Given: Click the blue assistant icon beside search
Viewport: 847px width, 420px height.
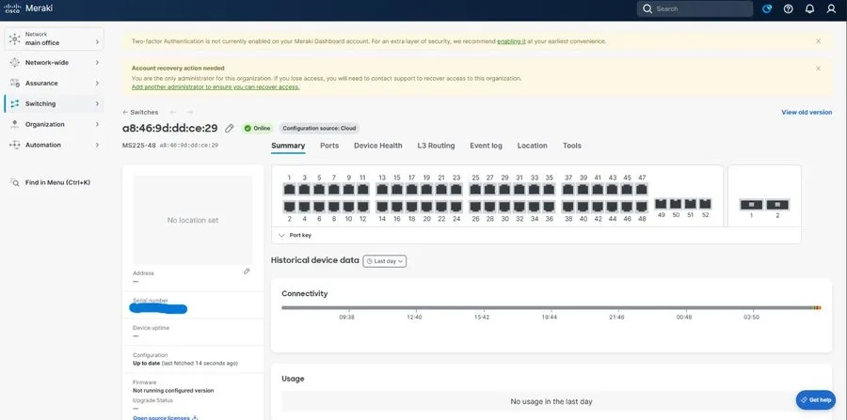Looking at the screenshot, I should [x=766, y=9].
